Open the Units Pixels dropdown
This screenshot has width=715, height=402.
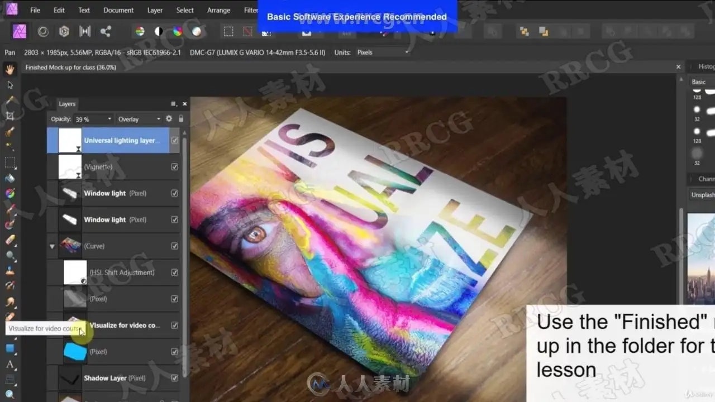[x=382, y=52]
